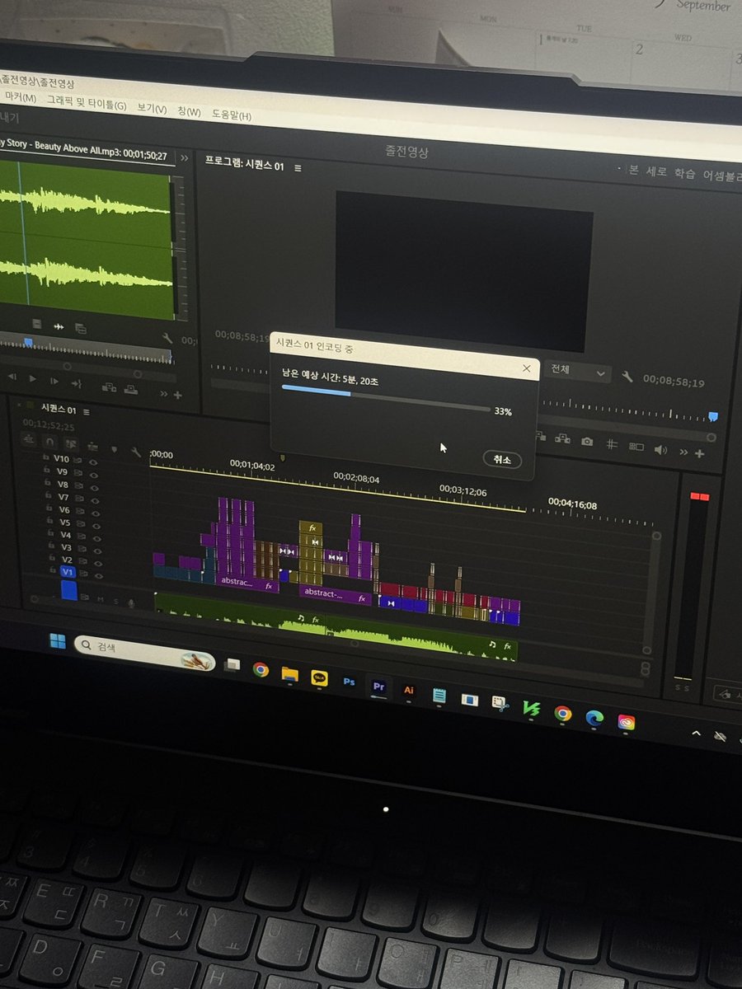Open the 프로그램: 시퀀스 01 panel menu

click(x=298, y=167)
